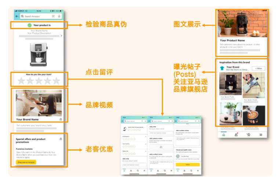Image resolution: width=279 pixels, height=180 pixels.
Task: Select the third rating star
Action: 39,80
